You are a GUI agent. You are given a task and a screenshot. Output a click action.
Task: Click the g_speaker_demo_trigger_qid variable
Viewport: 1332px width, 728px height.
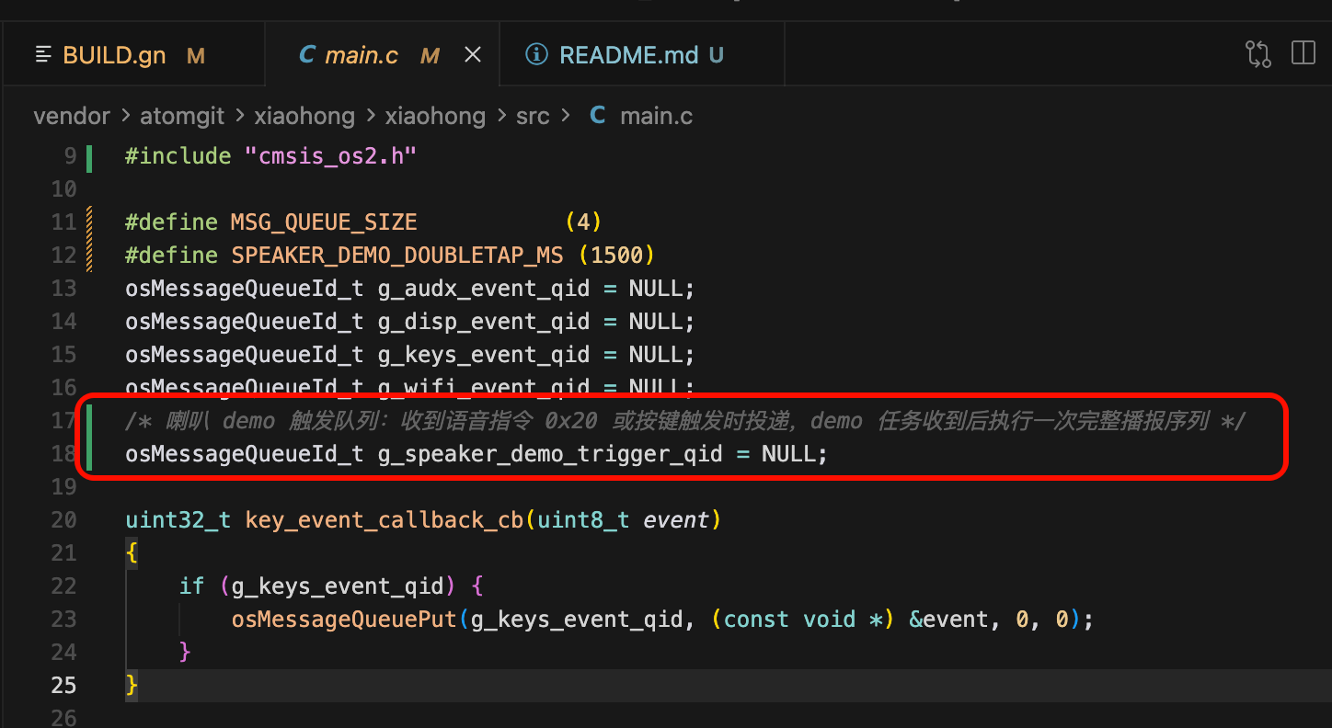click(x=550, y=454)
